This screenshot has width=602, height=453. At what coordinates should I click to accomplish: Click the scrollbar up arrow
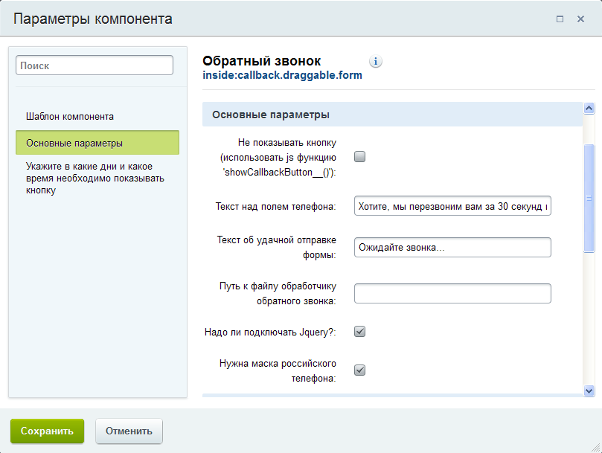pos(589,109)
